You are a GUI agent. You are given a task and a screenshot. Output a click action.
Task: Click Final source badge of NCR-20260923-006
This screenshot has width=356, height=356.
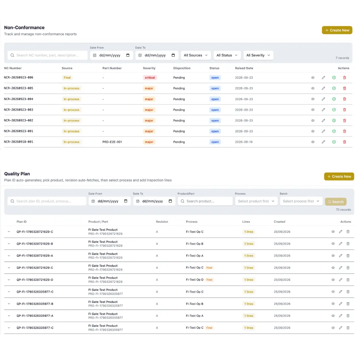(67, 78)
